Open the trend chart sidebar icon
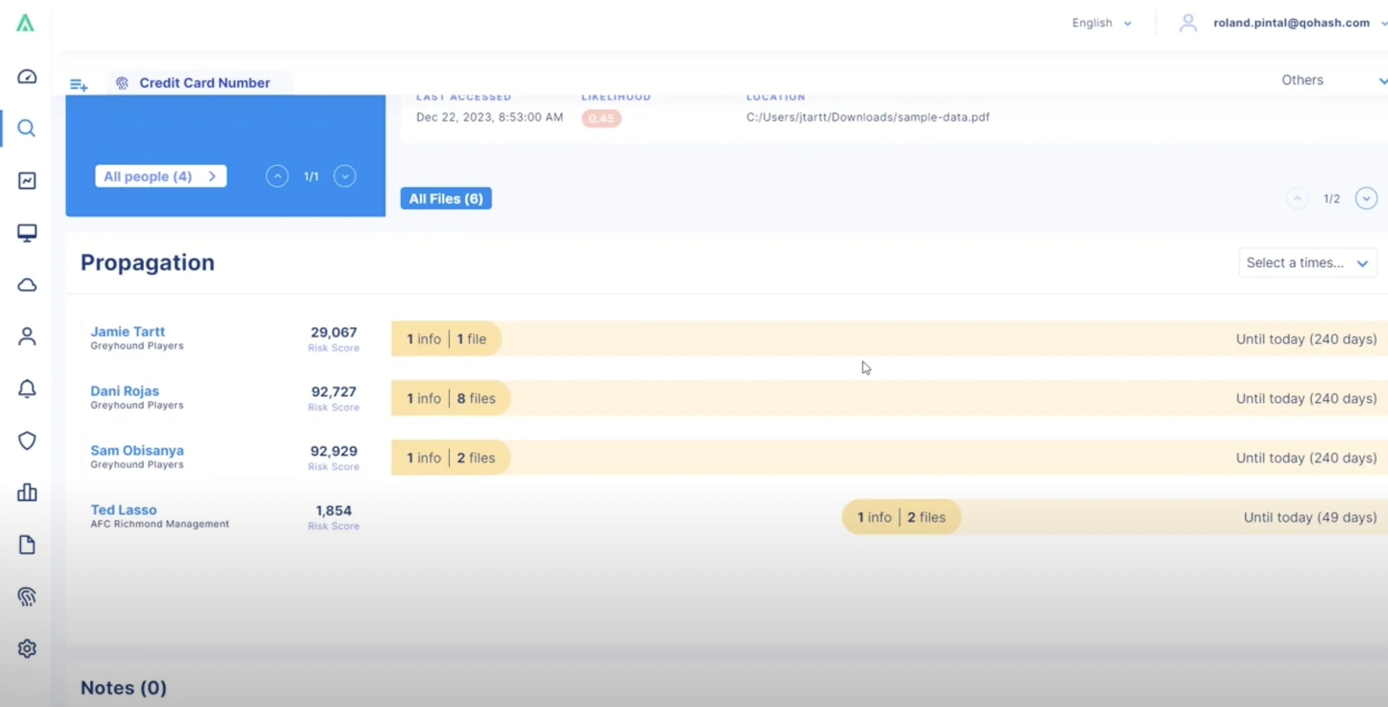1388x707 pixels. [27, 180]
